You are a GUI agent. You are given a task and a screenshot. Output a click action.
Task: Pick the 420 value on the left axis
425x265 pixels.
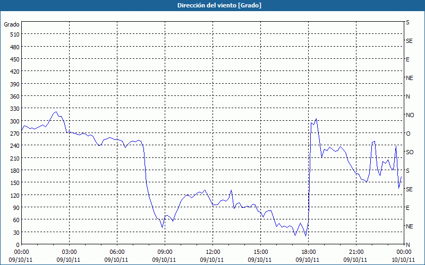[15, 72]
